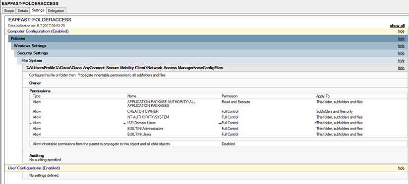Hide the File System section
409x184 pixels.
coord(401,60)
